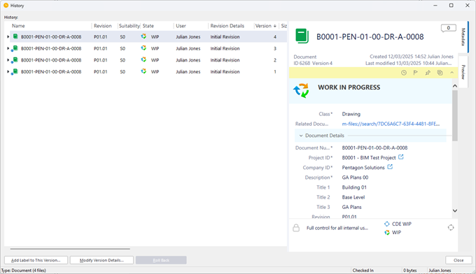
Task: Click Modify Version Details button
Action: [x=101, y=260]
